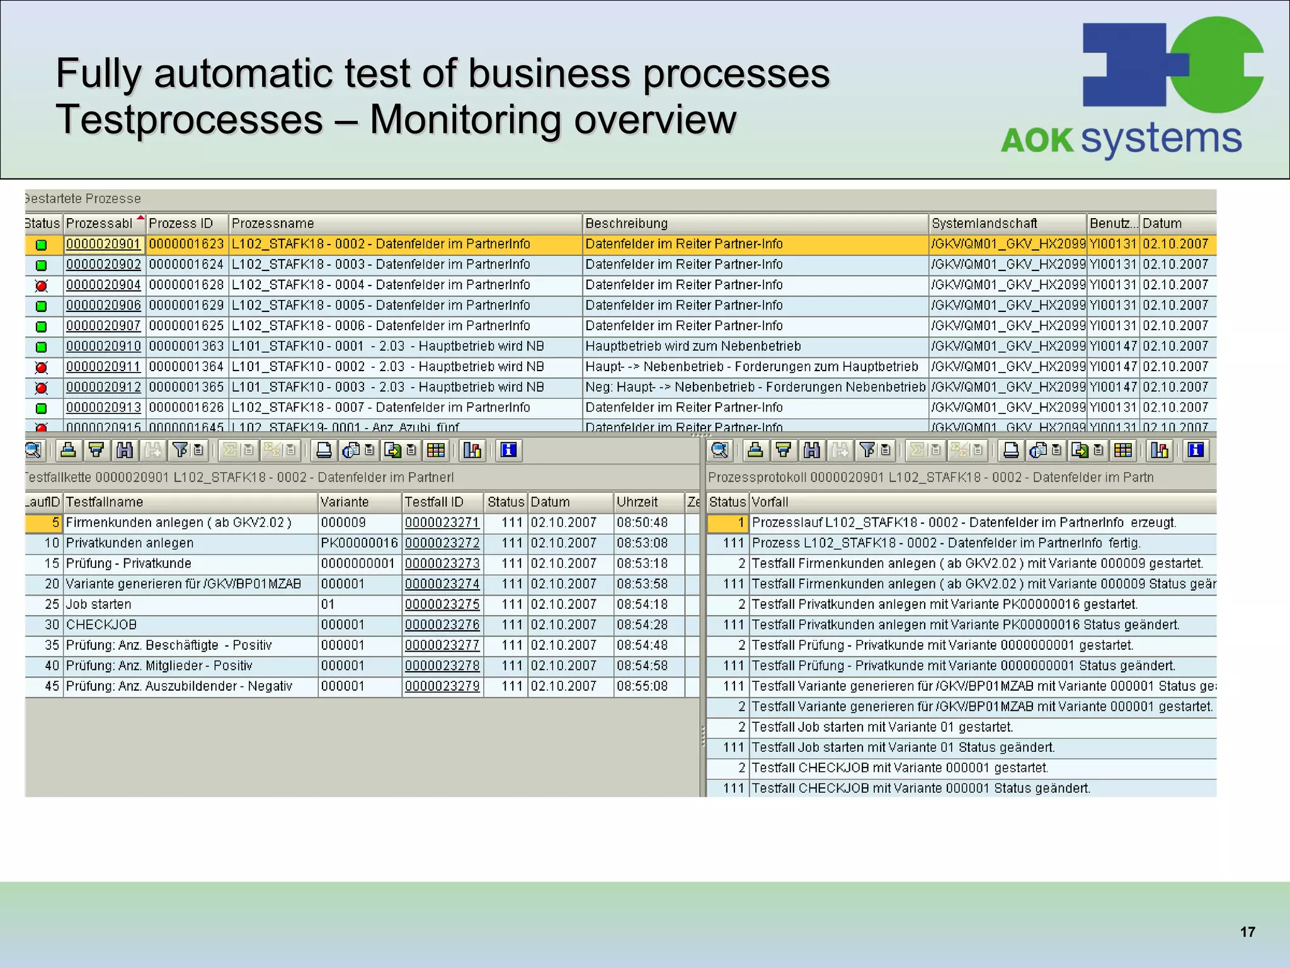Click red status icon of process 0000020911
This screenshot has width=1290, height=968.
(42, 367)
